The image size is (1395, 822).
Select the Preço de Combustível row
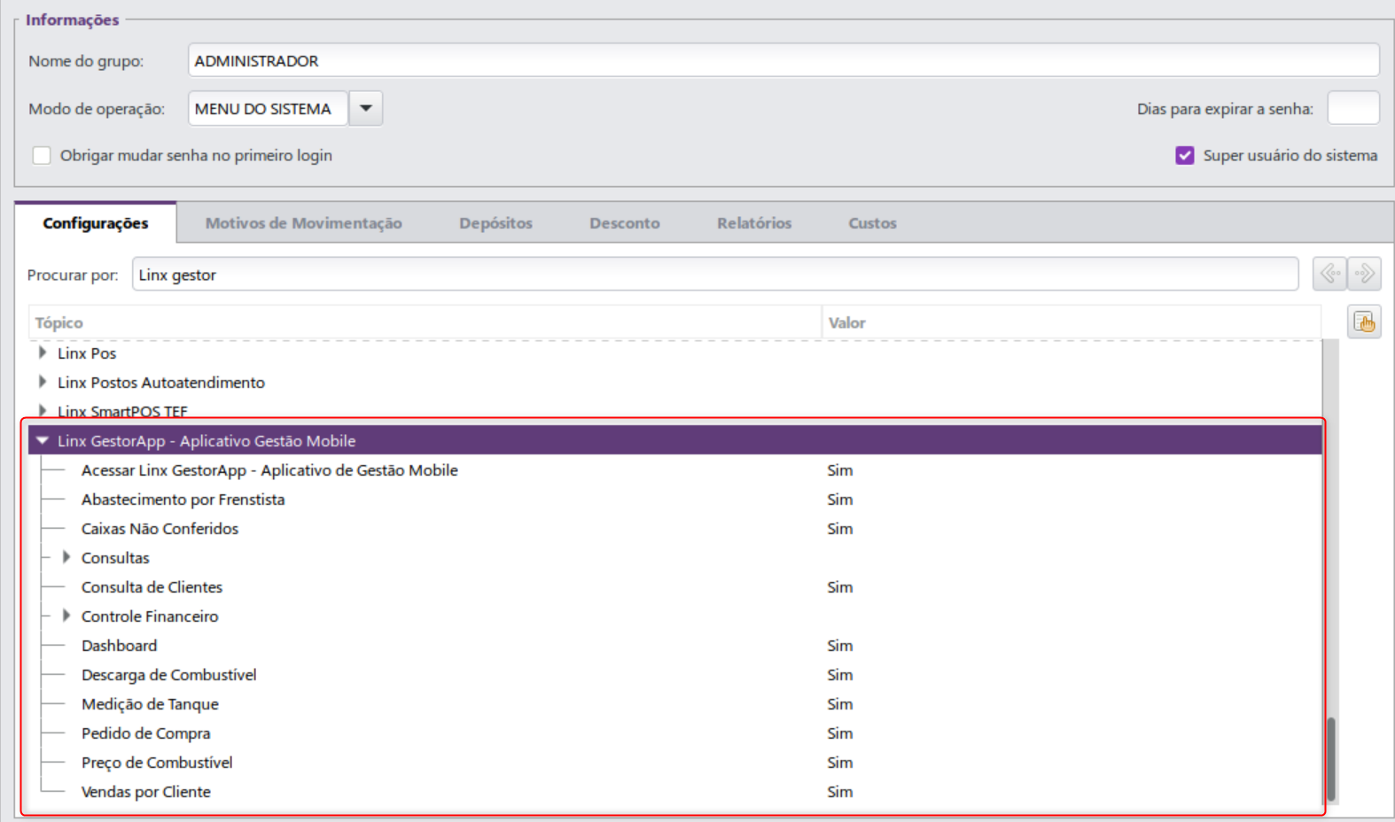click(674, 762)
